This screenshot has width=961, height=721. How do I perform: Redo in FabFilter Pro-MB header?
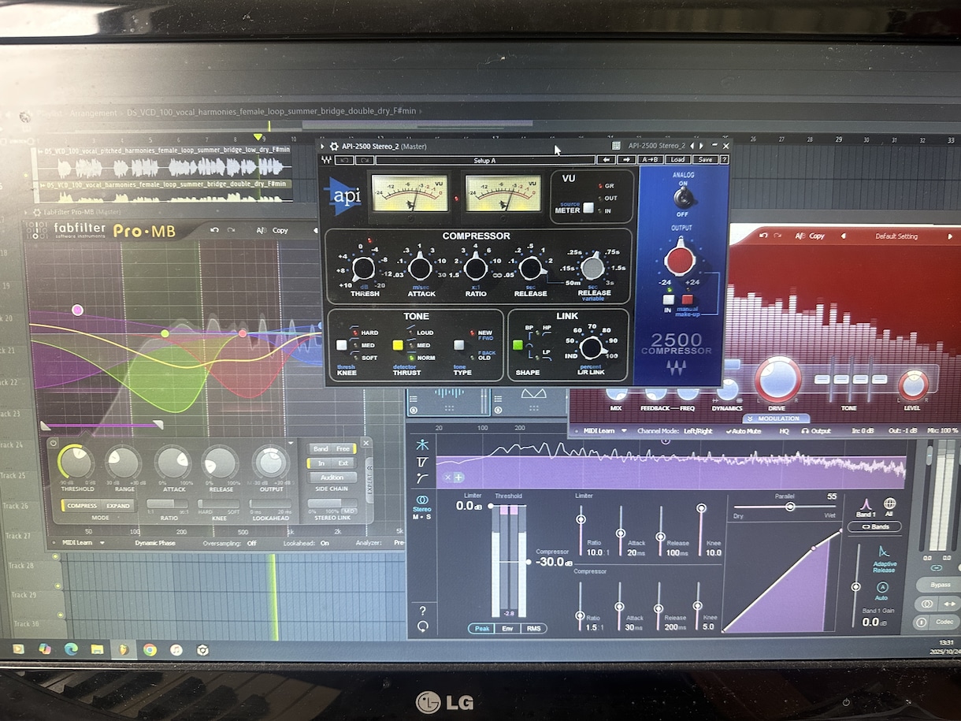pyautogui.click(x=231, y=230)
